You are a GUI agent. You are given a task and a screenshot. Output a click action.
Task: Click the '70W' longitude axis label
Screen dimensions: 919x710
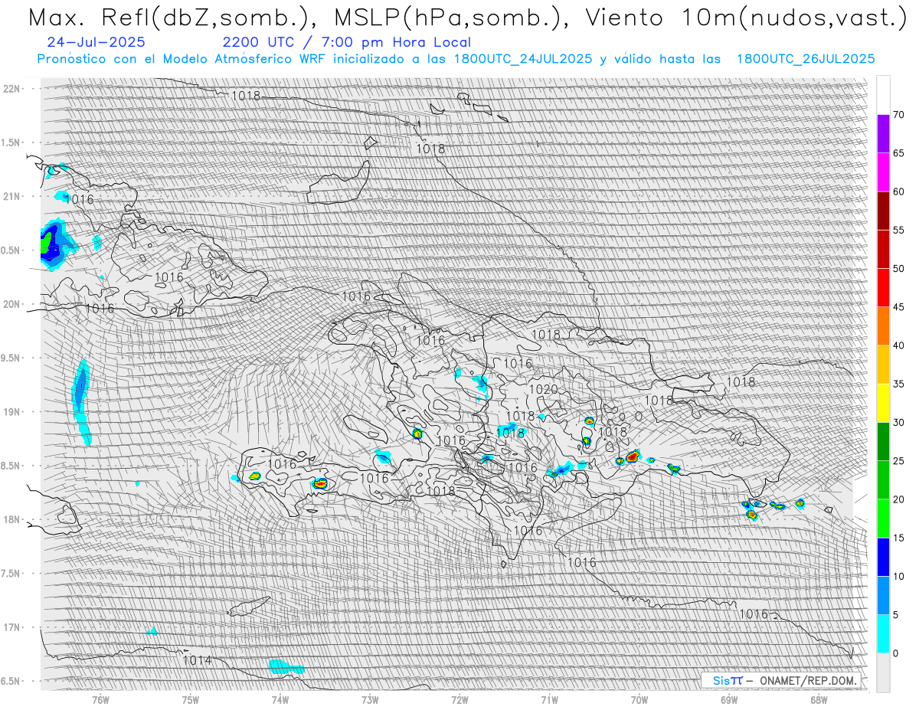pyautogui.click(x=639, y=699)
